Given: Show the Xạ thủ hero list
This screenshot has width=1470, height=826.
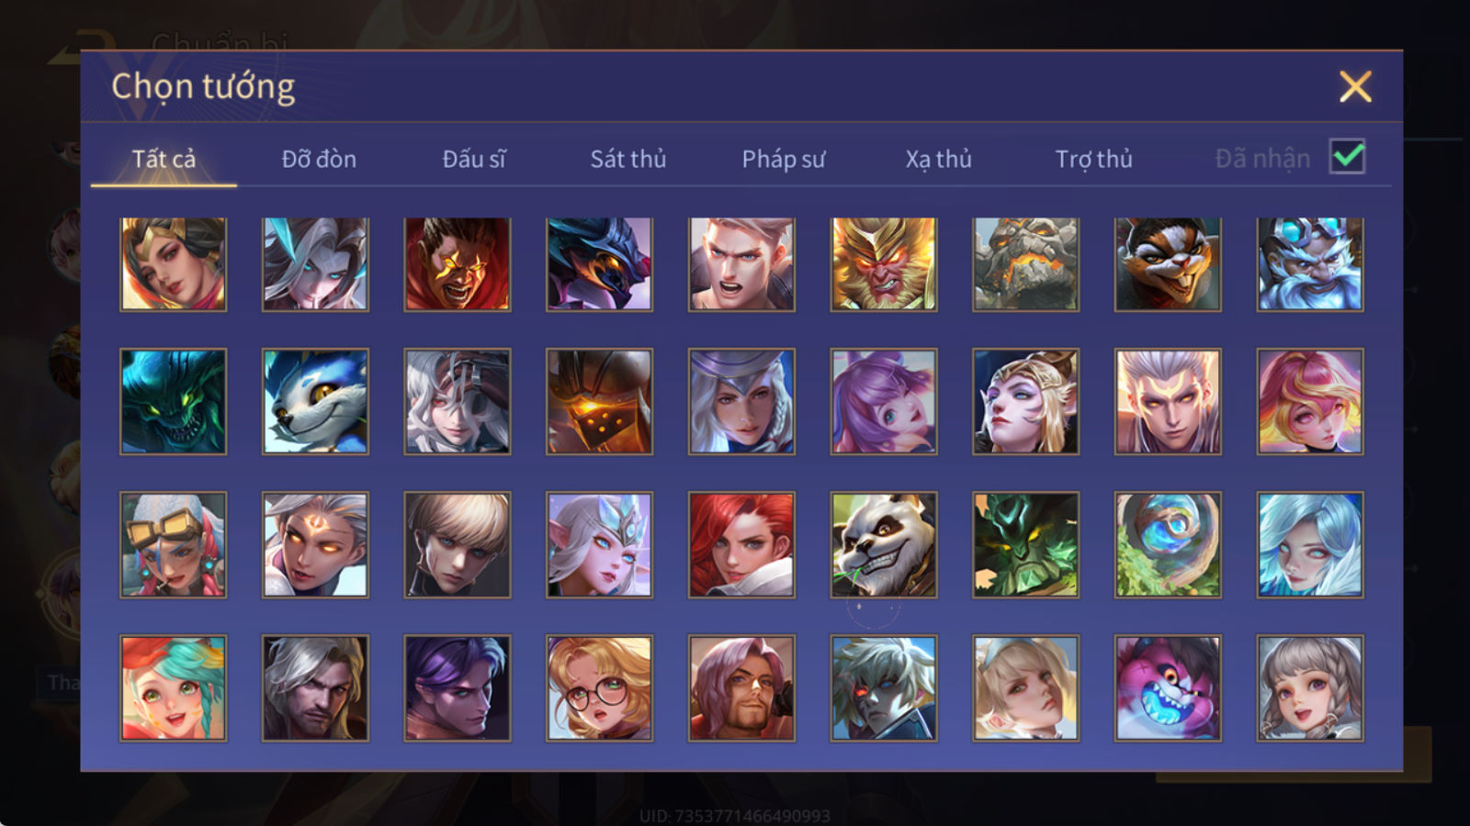Looking at the screenshot, I should 938,159.
